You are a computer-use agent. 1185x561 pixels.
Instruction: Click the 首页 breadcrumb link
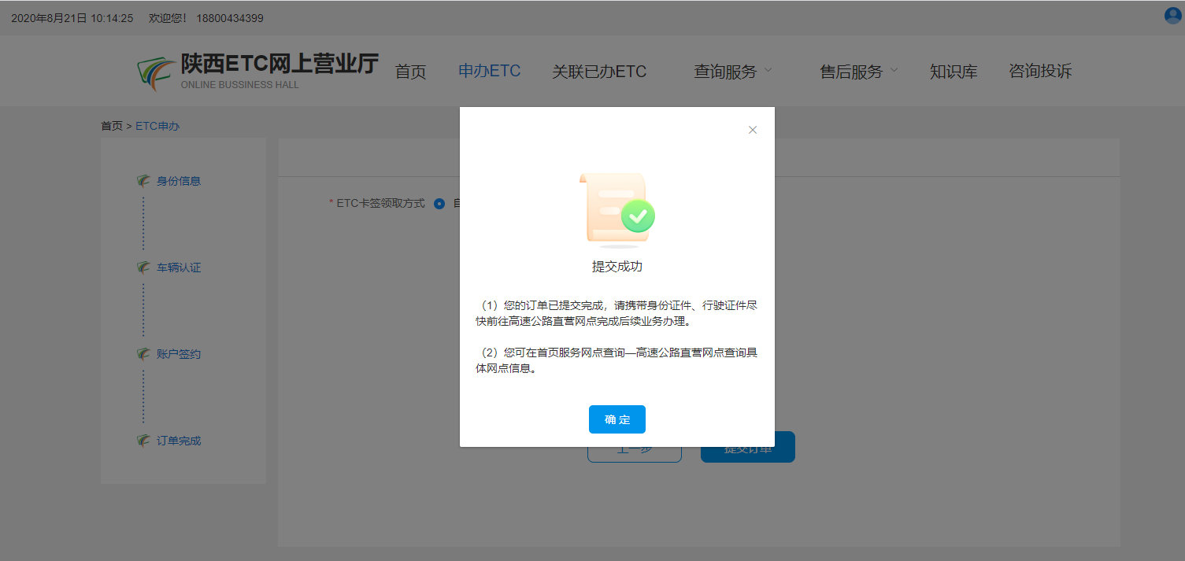[111, 126]
